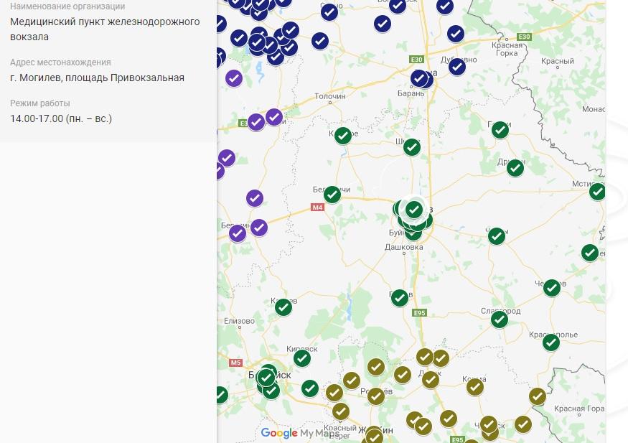Image resolution: width=628 pixels, height=443 pixels.
Task: Click the address text 'г. Могилев, площадь Привокзальная'
Action: click(97, 78)
